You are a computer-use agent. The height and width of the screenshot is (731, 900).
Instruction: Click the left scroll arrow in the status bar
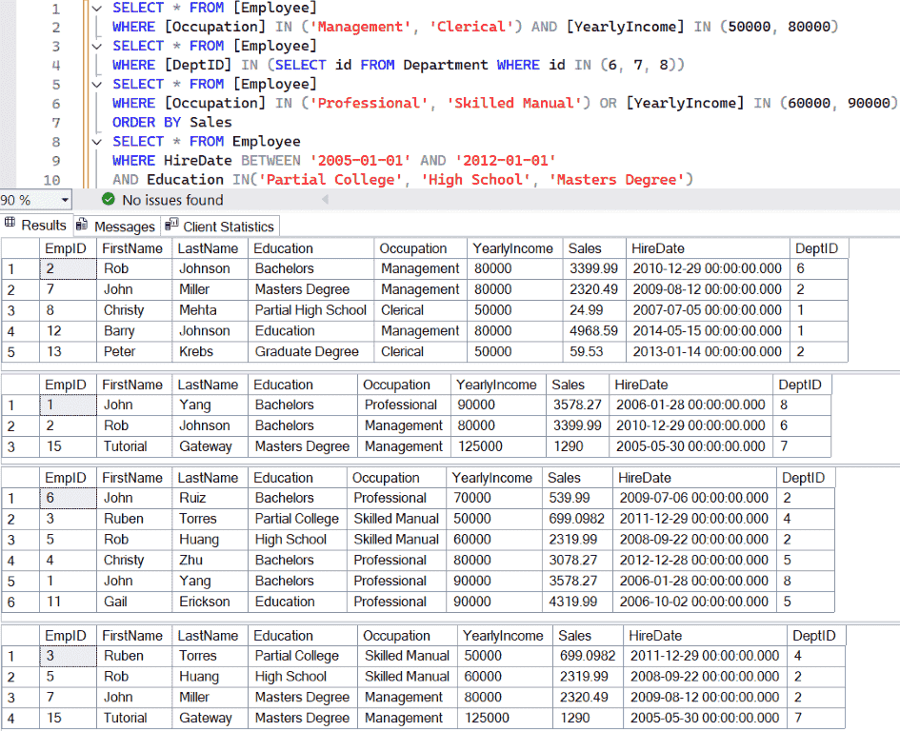click(x=323, y=200)
